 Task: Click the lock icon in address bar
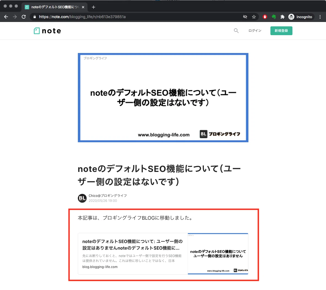[x=35, y=17]
